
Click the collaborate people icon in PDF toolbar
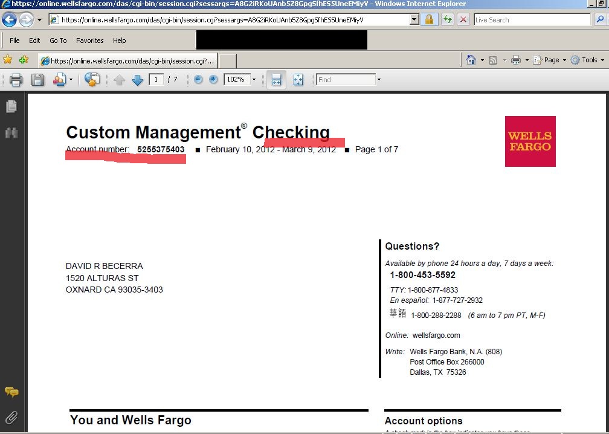click(60, 80)
